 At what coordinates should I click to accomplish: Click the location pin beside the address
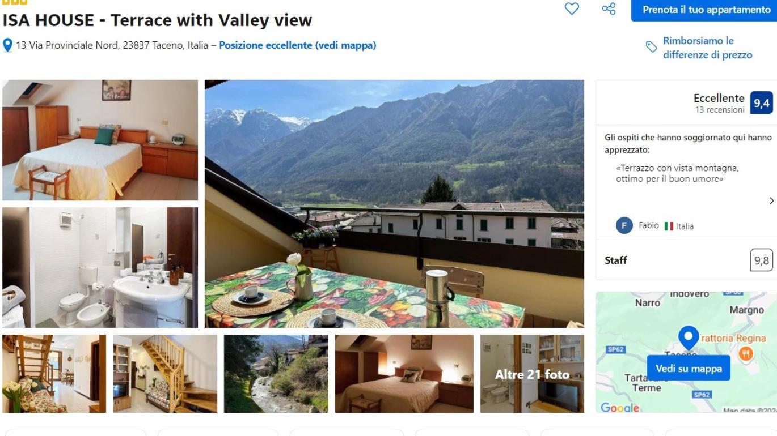coord(7,45)
